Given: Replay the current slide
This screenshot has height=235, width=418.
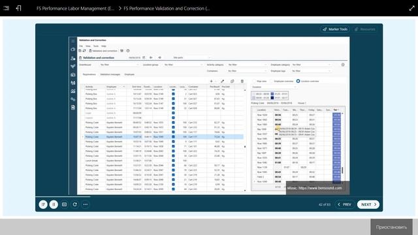Looking at the screenshot, I should pos(75,204).
